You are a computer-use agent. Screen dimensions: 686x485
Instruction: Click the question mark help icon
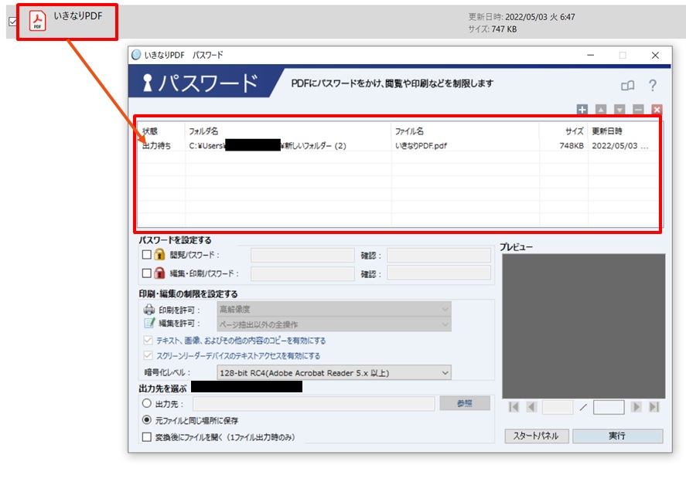(653, 85)
